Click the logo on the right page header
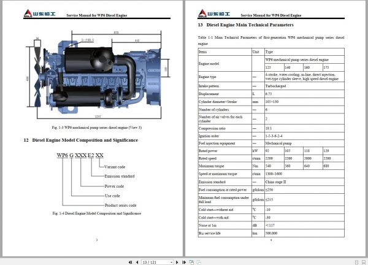 coord(214,13)
